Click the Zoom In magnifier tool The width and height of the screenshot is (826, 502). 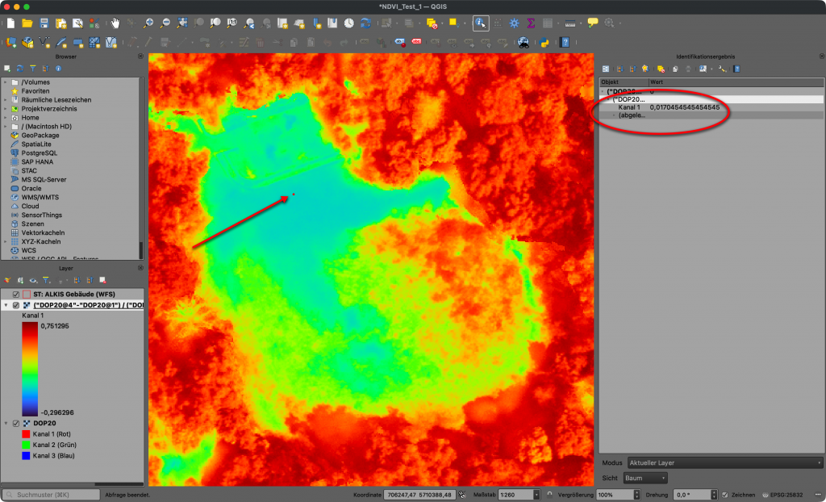[148, 23]
